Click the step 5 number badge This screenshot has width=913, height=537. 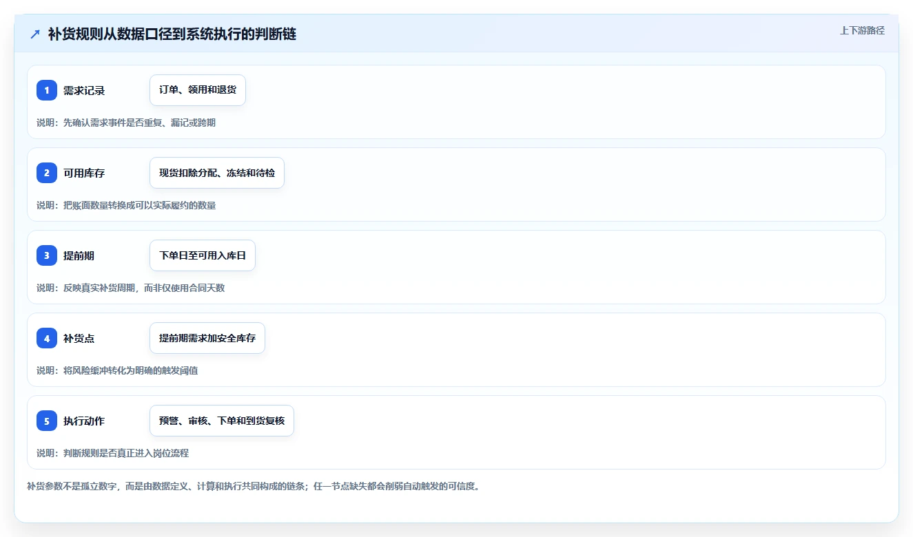pos(47,421)
